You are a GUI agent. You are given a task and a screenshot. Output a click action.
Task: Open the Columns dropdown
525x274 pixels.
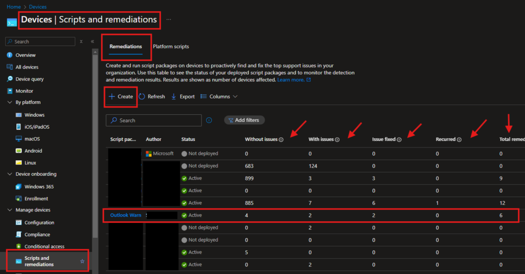click(x=219, y=96)
